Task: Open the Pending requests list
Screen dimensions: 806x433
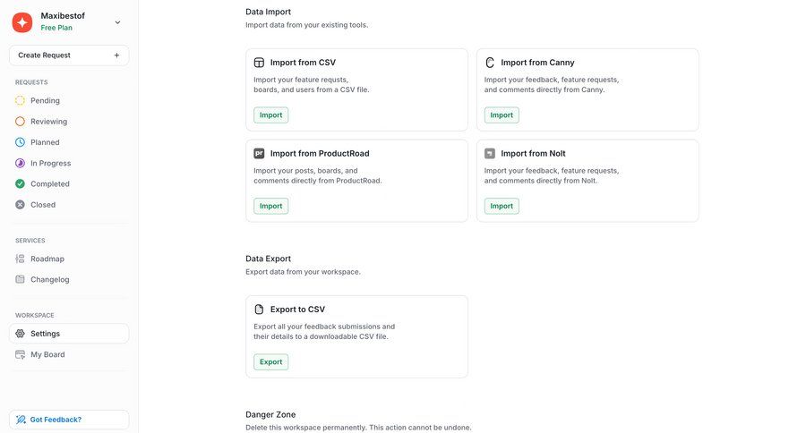Action: pyautogui.click(x=45, y=100)
